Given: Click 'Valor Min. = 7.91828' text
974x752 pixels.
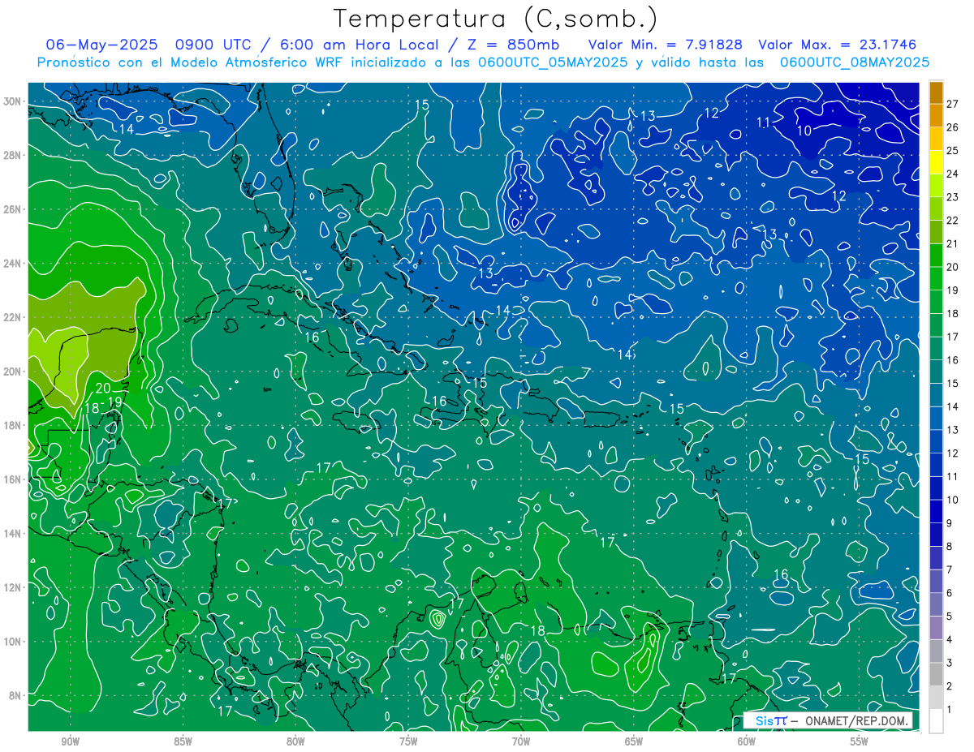Looking at the screenshot, I should (x=666, y=45).
